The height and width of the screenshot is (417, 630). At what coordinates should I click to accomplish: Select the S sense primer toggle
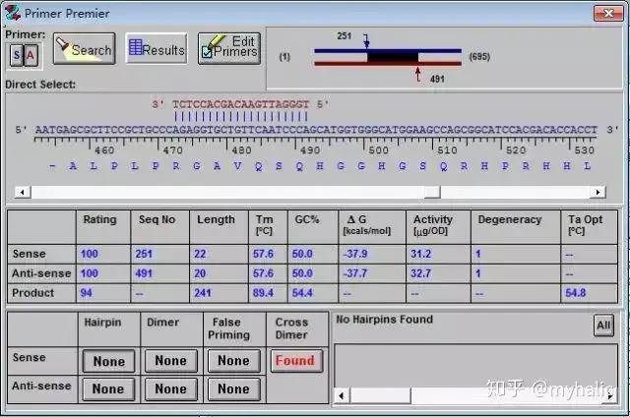tap(17, 54)
